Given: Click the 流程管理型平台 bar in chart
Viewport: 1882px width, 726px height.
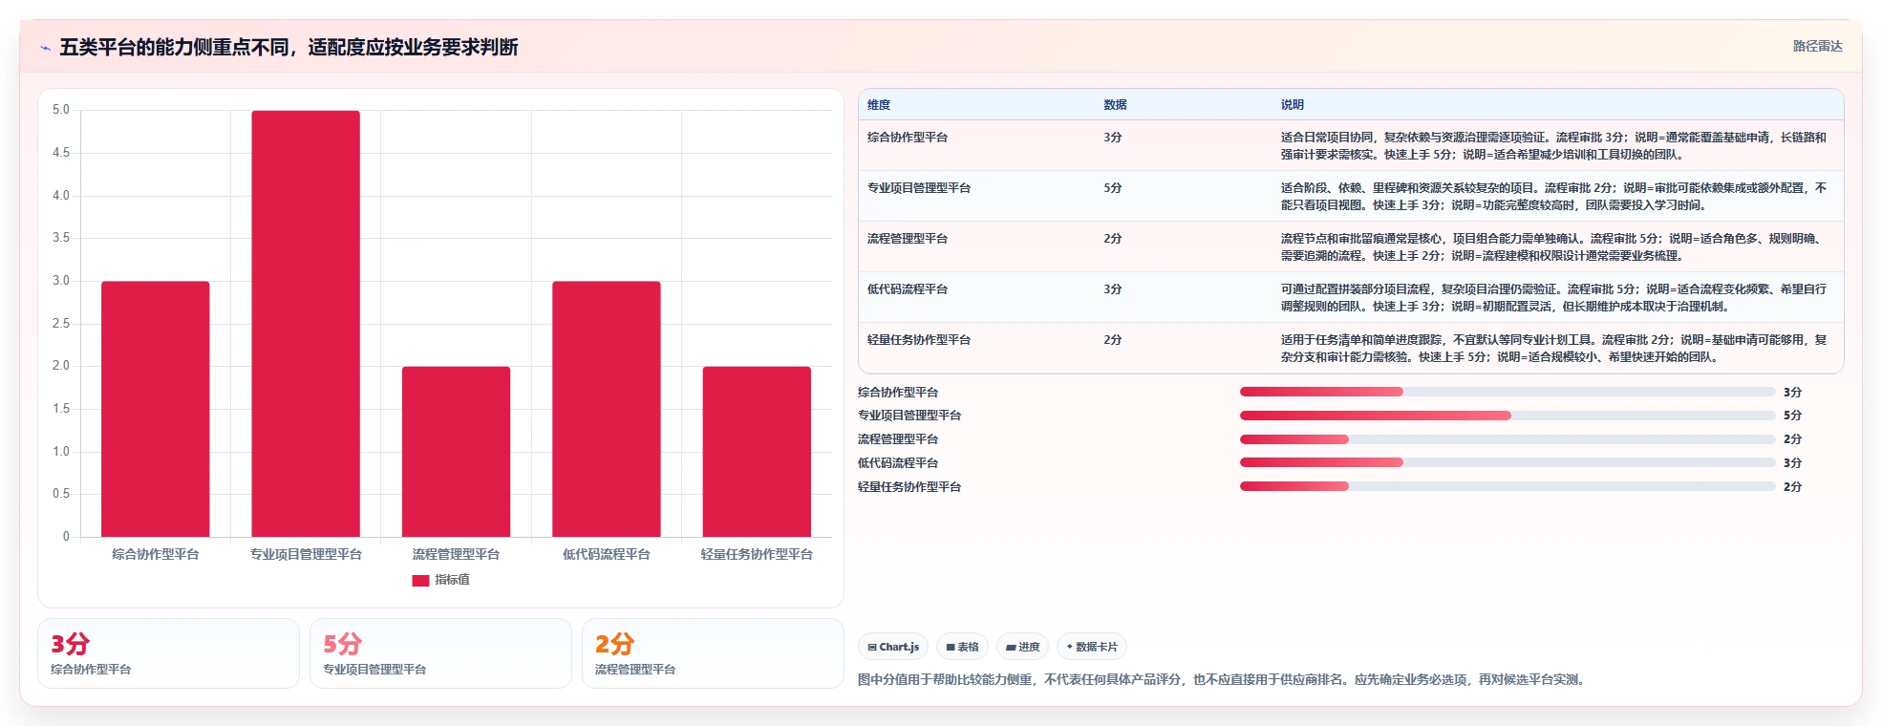Looking at the screenshot, I should pyautogui.click(x=456, y=452).
